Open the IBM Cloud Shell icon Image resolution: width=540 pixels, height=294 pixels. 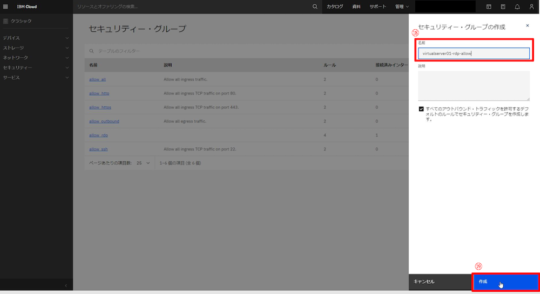pyautogui.click(x=489, y=6)
